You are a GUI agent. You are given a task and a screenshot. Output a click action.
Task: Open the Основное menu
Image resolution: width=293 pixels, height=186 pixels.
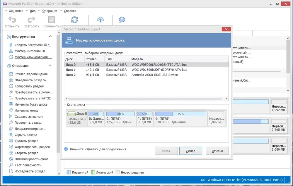16,11
